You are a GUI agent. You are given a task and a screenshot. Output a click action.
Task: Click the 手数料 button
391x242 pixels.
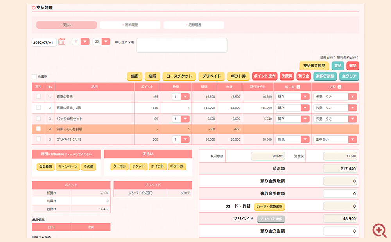(287, 76)
